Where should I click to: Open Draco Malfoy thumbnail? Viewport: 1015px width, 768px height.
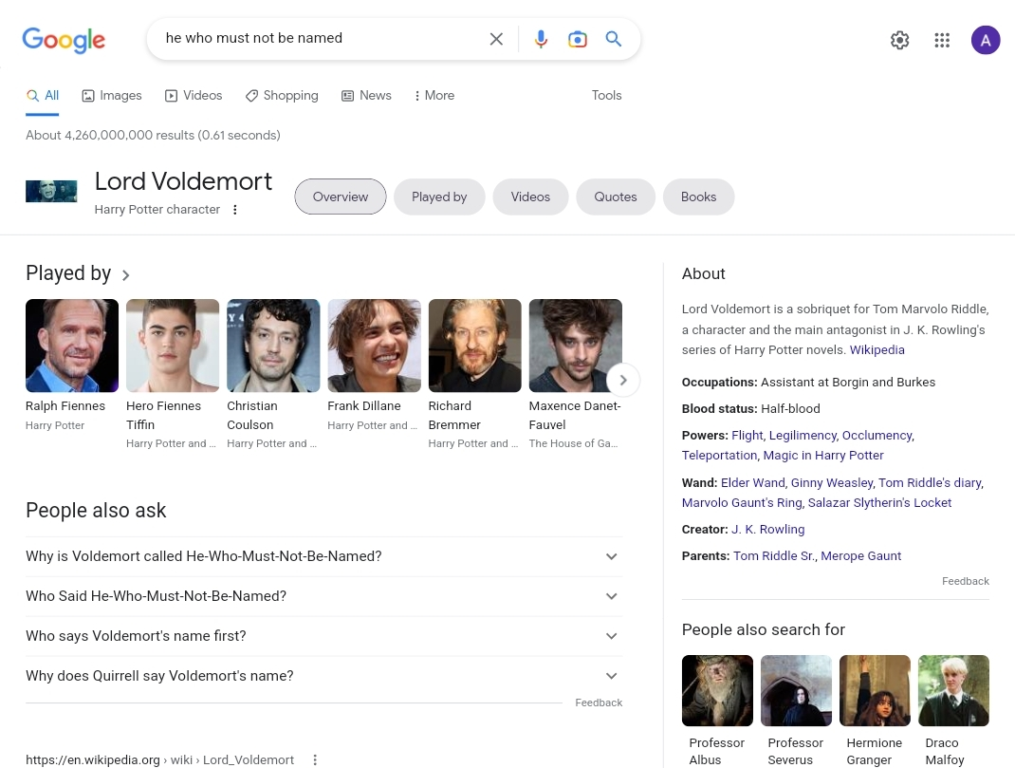953,690
